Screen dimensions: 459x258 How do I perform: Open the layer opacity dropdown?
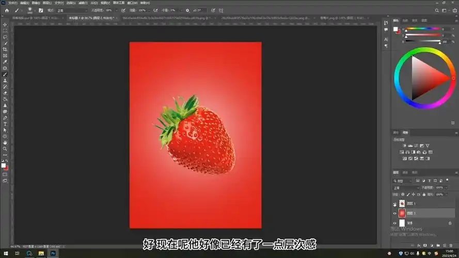click(x=446, y=188)
